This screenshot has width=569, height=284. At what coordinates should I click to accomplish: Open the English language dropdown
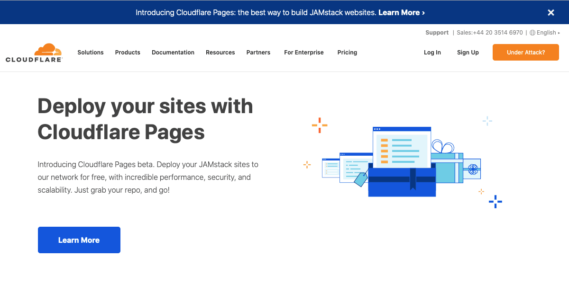(548, 33)
